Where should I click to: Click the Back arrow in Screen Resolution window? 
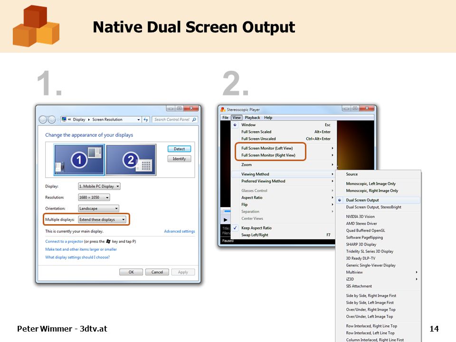(43, 120)
